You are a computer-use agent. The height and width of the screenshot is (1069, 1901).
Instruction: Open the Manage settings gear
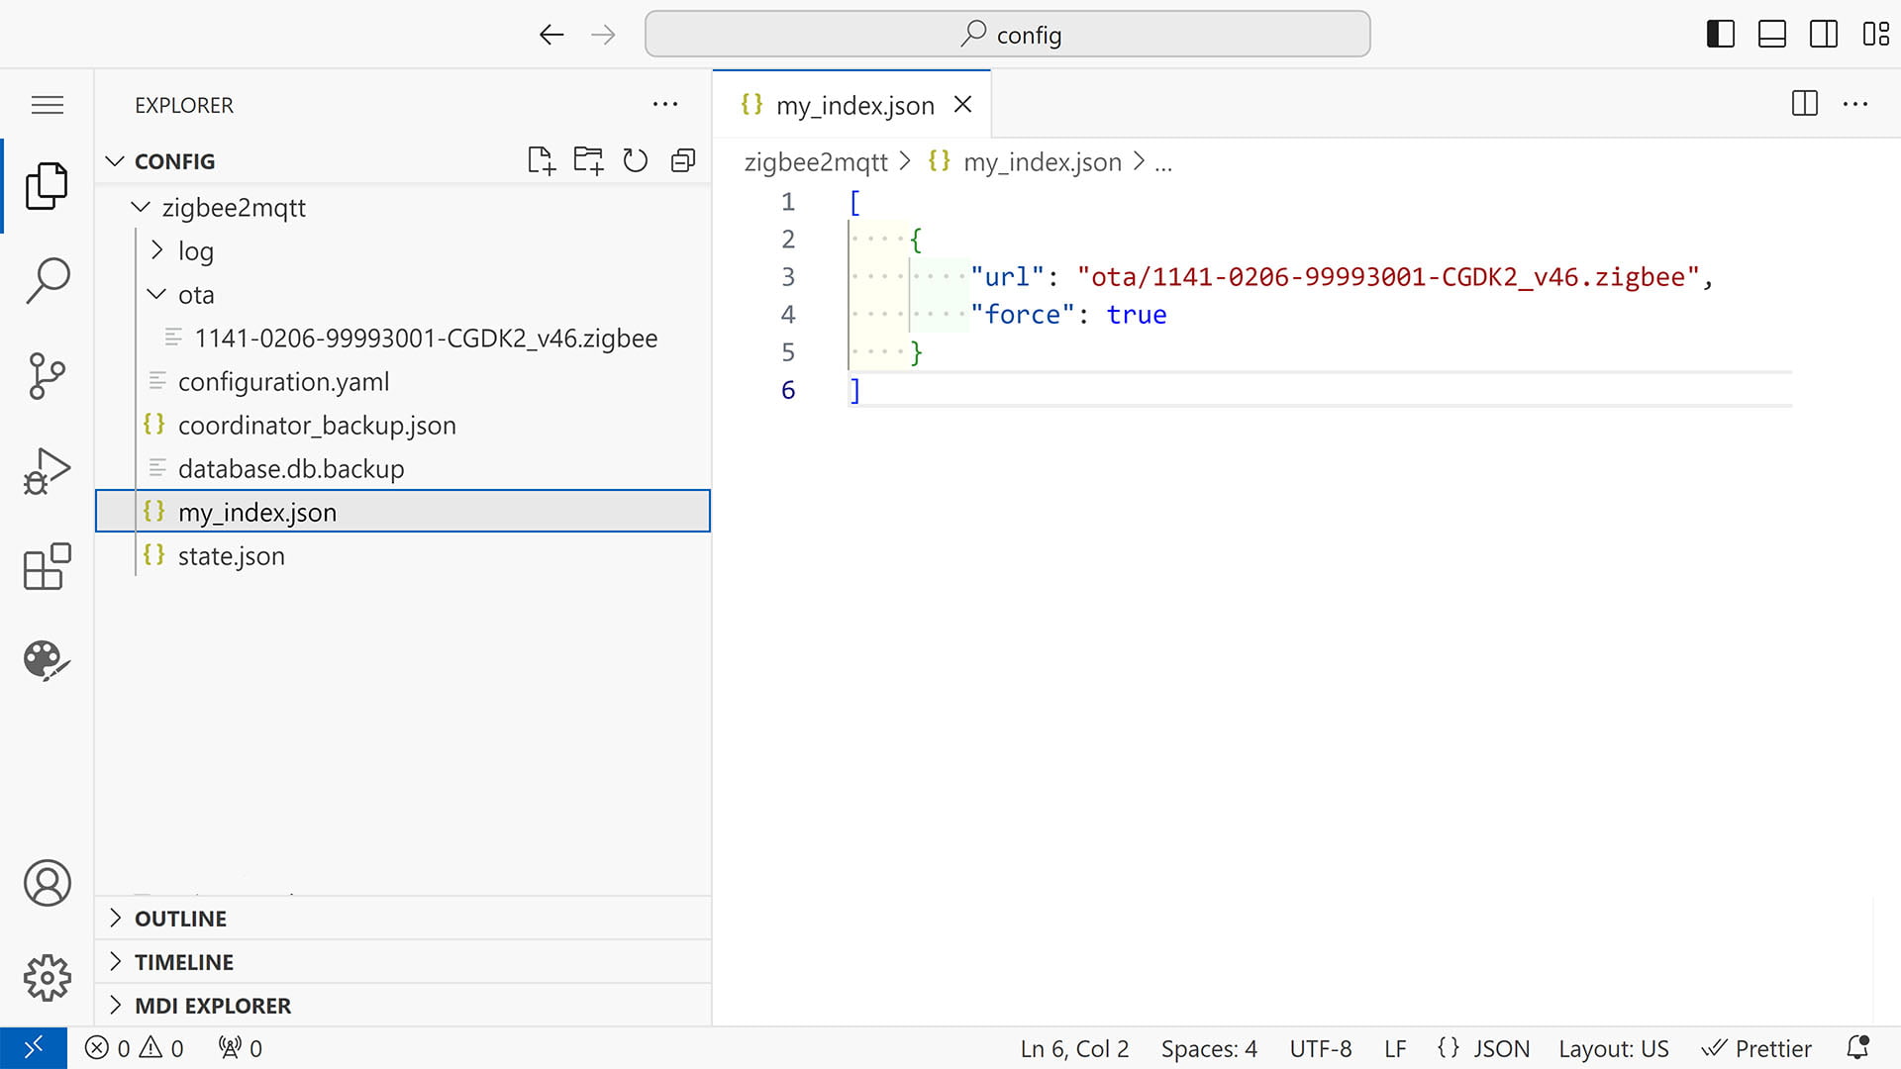tap(47, 978)
